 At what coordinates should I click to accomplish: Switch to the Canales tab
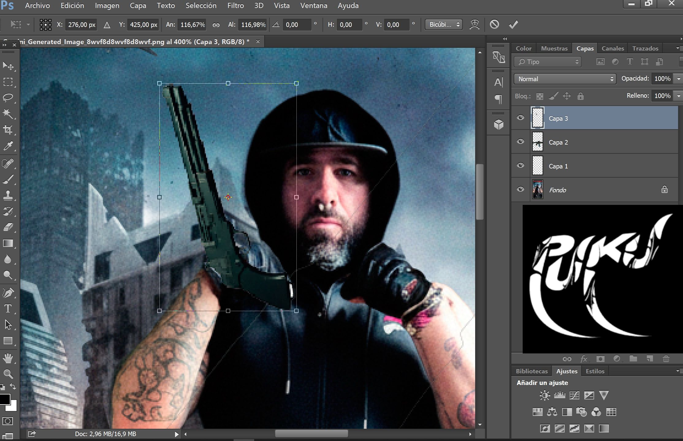pyautogui.click(x=612, y=48)
